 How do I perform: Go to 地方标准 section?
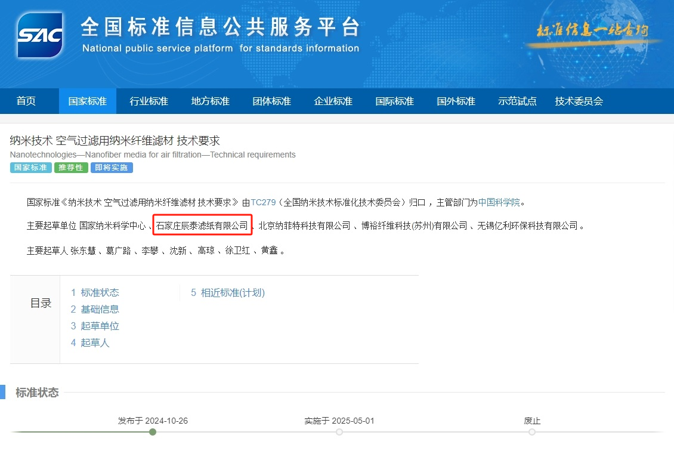point(211,101)
